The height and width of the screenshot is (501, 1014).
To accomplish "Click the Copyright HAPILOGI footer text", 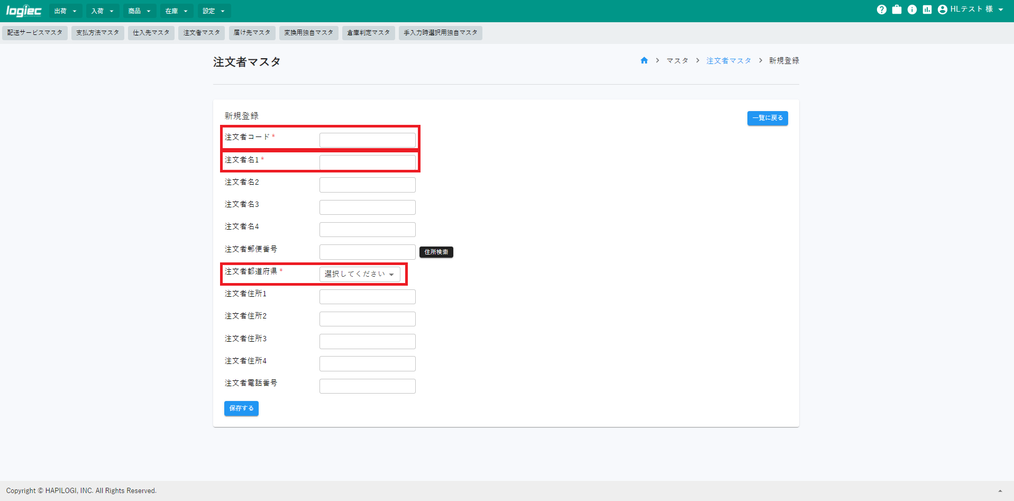I will (x=81, y=491).
